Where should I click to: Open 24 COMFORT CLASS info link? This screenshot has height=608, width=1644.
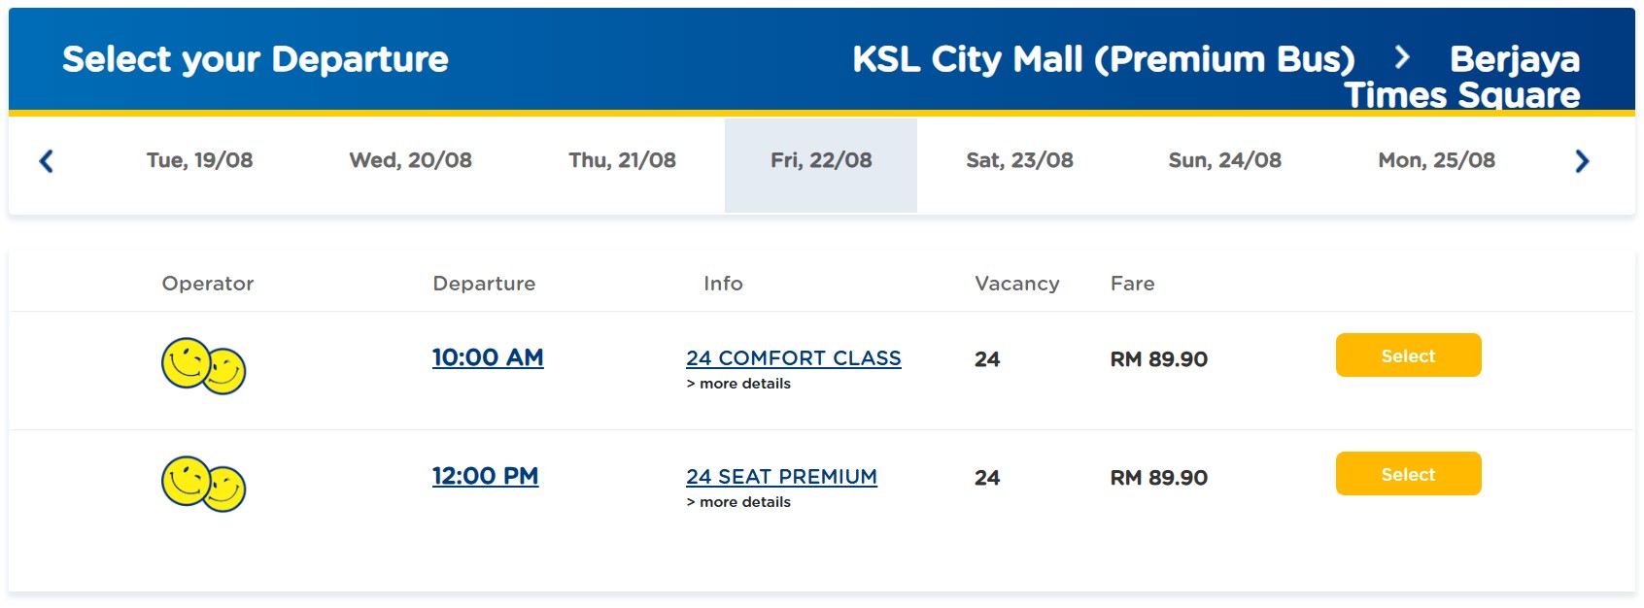793,358
